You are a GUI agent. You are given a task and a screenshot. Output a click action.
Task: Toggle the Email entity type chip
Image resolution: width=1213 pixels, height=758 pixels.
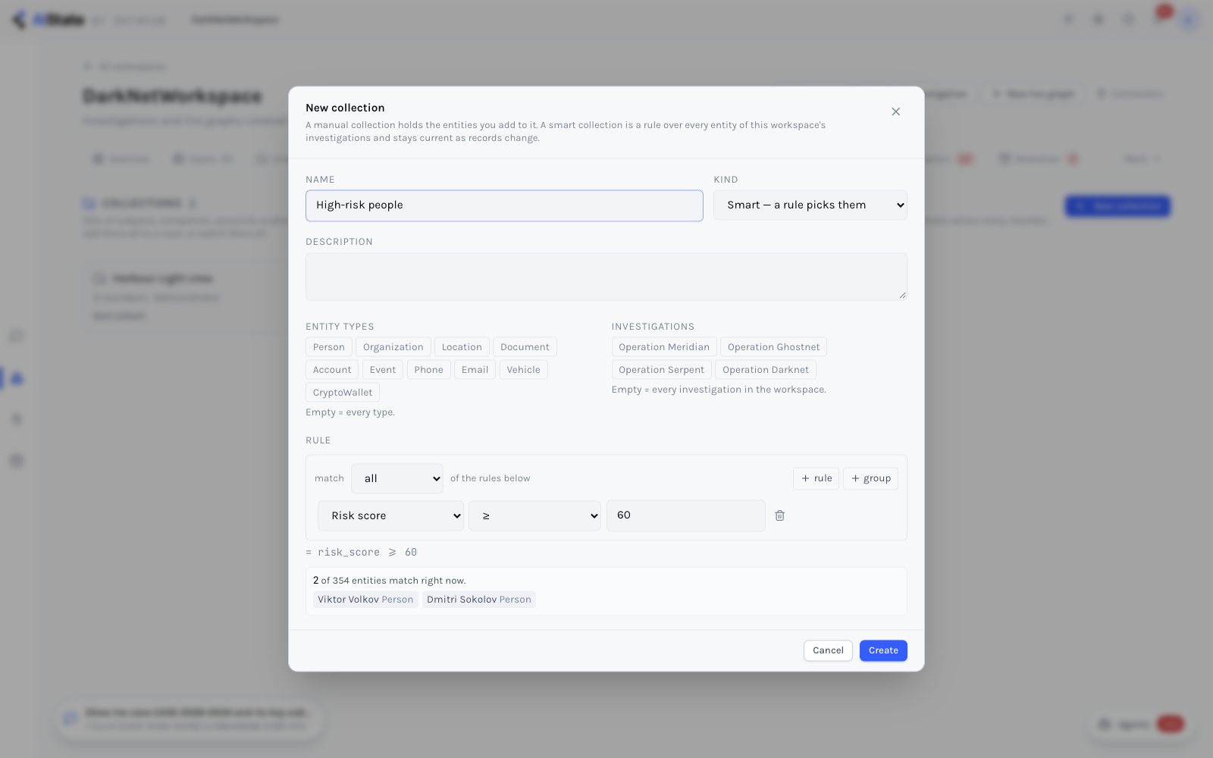475,370
